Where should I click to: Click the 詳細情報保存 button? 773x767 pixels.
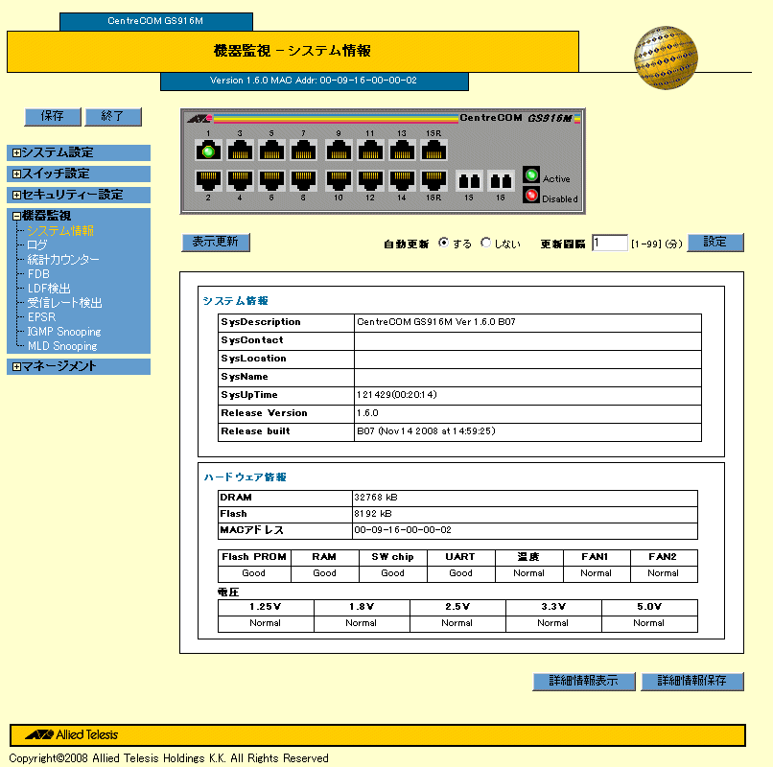[691, 682]
